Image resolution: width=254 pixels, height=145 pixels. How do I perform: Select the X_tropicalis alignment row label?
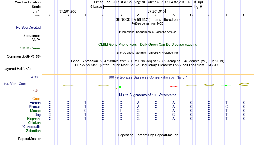click(x=32, y=127)
